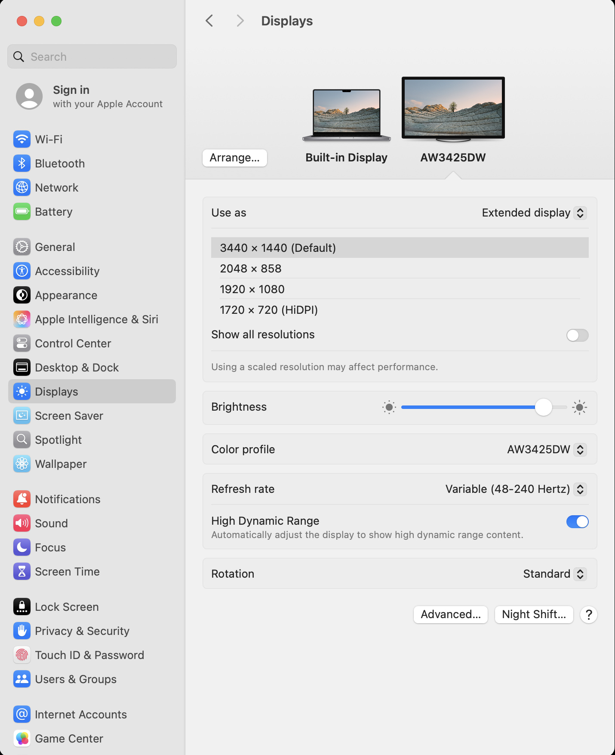Open Wi-Fi settings icon
This screenshot has height=755, width=615.
pyautogui.click(x=22, y=139)
